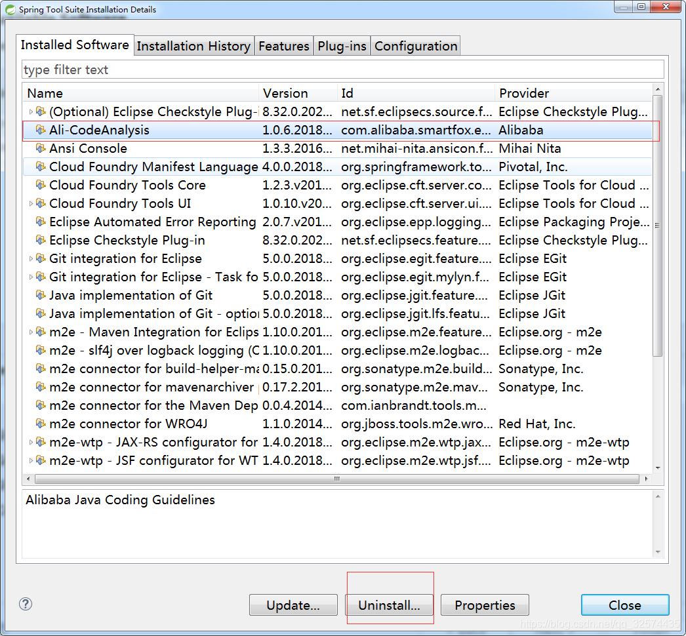Click the 1.3.3.2016... version cell

(298, 148)
